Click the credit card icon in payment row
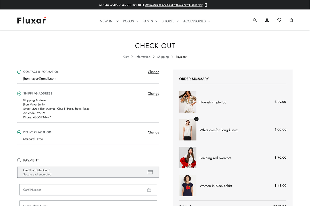 tap(150, 172)
